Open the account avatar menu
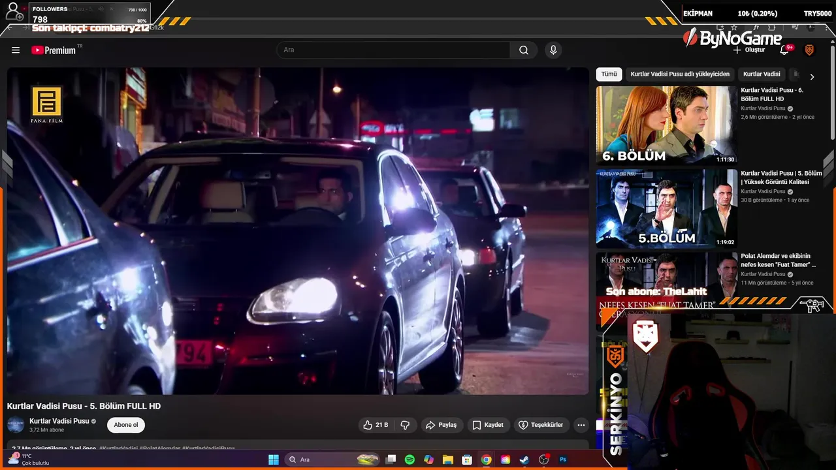This screenshot has height=470, width=836. tap(809, 50)
